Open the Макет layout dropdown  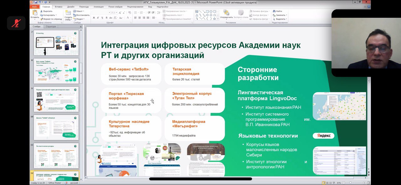click(79, 11)
